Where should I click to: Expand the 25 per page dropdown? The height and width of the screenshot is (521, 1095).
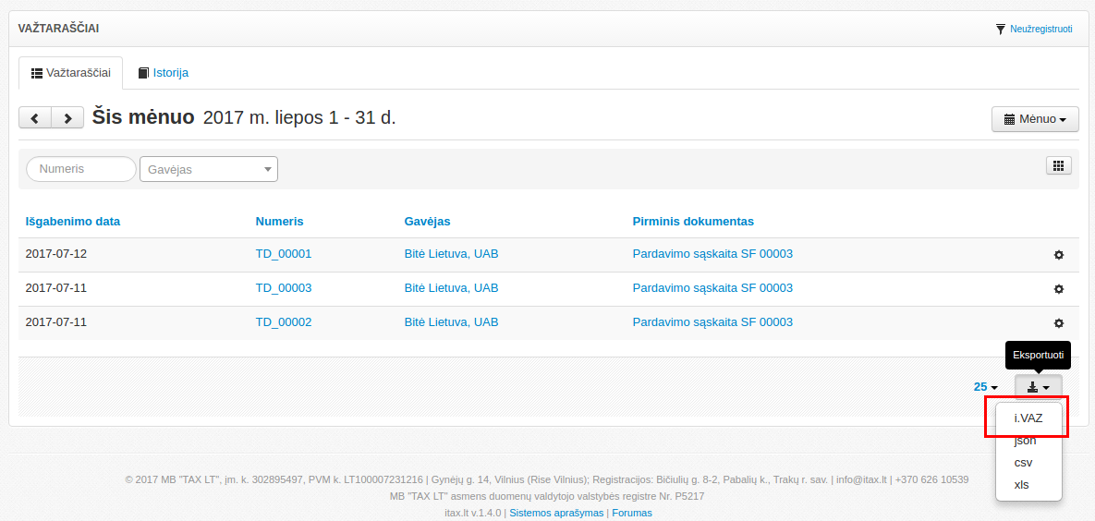(x=985, y=387)
